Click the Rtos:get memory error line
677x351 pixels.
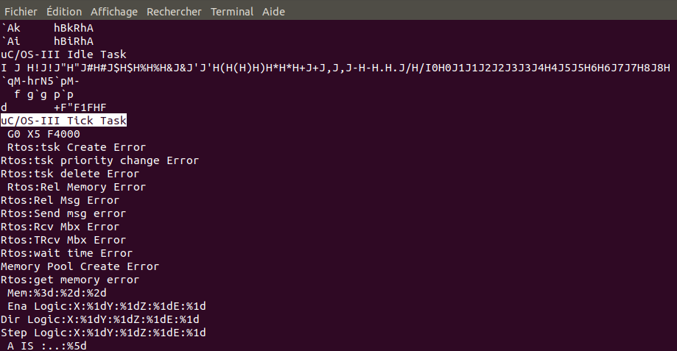tap(70, 280)
